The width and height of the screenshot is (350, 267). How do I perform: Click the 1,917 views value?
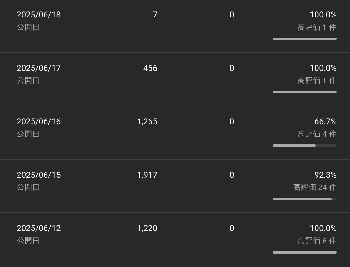point(147,175)
